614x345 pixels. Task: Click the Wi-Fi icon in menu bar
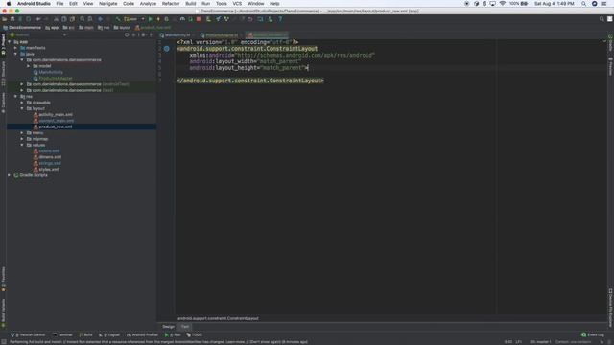coord(503,4)
